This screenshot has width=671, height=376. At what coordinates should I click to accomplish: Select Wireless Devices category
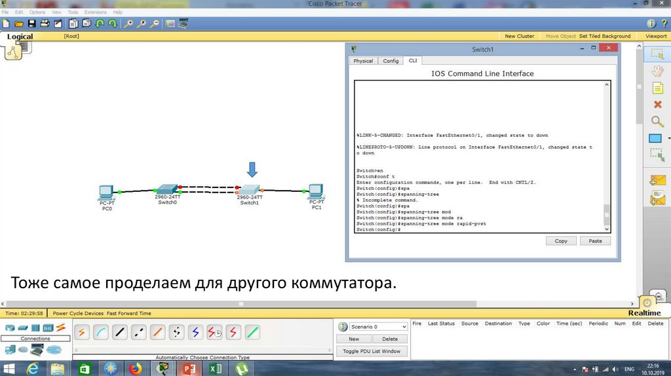pyautogui.click(x=48, y=328)
